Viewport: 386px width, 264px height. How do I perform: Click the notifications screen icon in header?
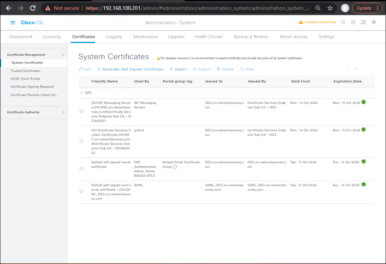(363, 22)
